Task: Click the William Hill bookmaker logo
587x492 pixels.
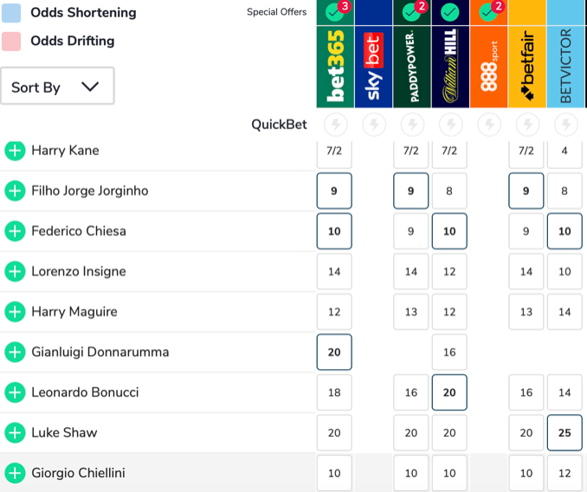Action: tap(450, 67)
